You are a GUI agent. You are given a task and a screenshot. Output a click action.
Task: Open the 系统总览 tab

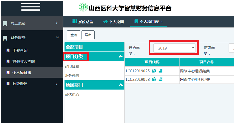[x=83, y=22]
